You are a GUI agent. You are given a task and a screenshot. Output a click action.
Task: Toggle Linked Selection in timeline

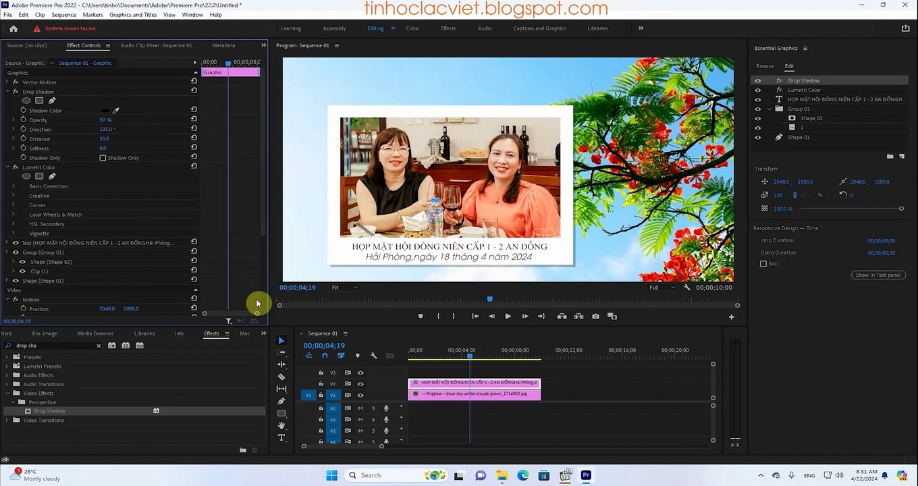(x=341, y=356)
